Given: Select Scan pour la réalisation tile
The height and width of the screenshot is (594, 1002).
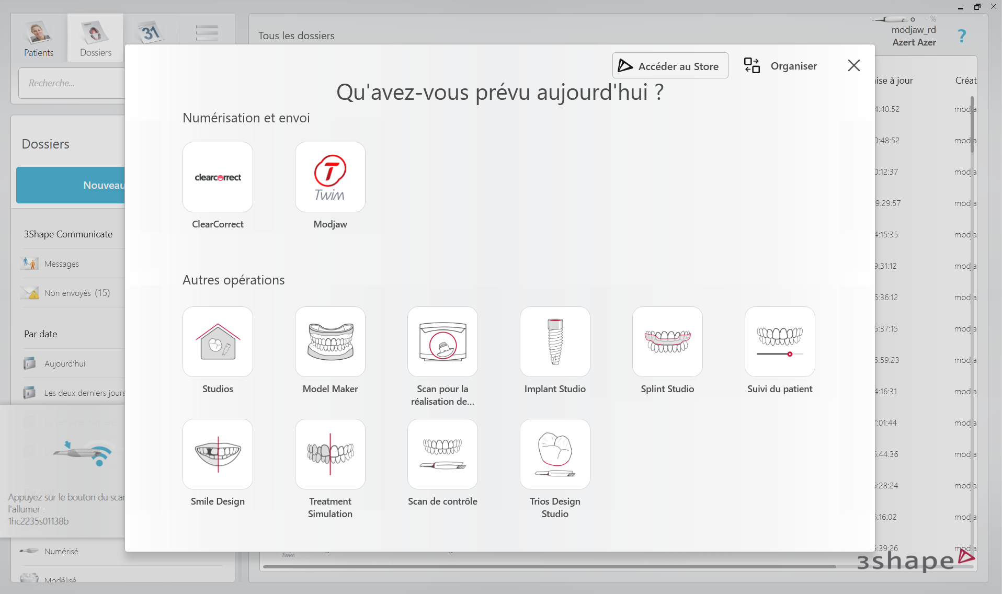Looking at the screenshot, I should [x=442, y=342].
